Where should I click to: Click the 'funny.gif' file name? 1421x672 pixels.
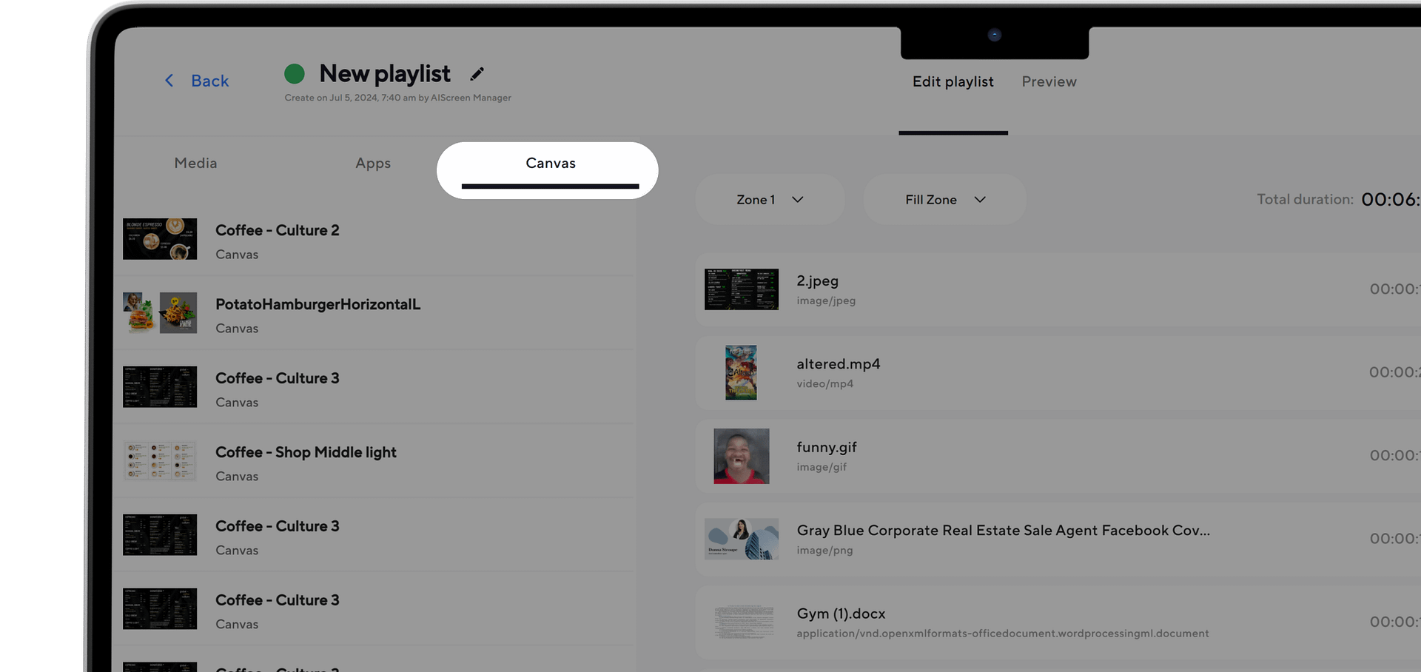click(827, 447)
